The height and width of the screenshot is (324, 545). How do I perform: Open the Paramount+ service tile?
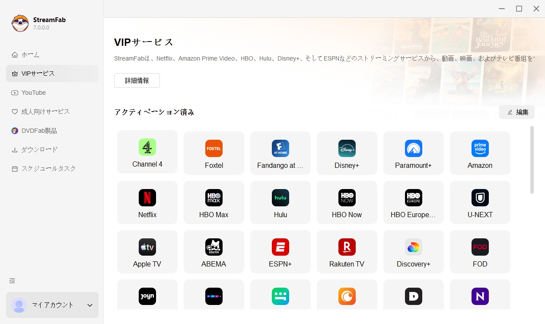(x=413, y=153)
